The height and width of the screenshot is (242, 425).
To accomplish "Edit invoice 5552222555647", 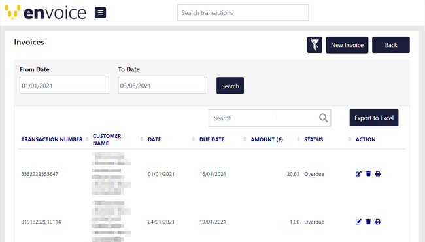I will coord(358,174).
